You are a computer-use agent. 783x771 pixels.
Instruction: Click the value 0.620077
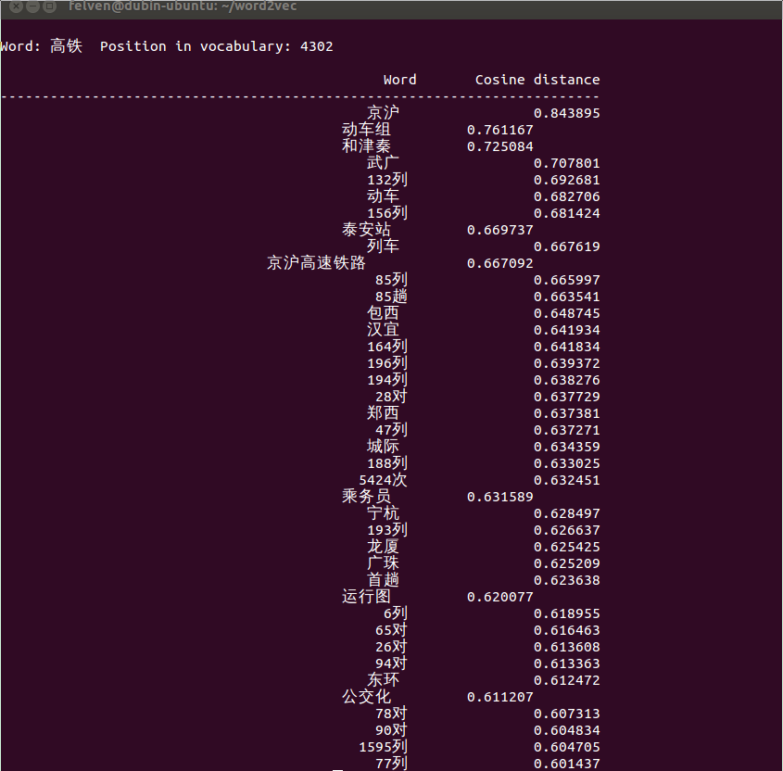(x=499, y=597)
